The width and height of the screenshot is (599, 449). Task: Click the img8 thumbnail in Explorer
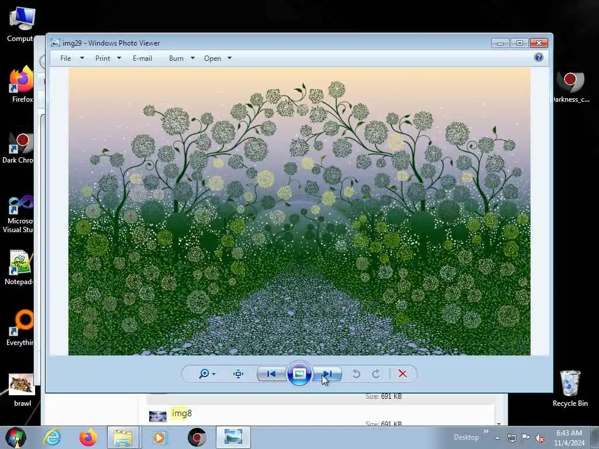[x=157, y=416]
